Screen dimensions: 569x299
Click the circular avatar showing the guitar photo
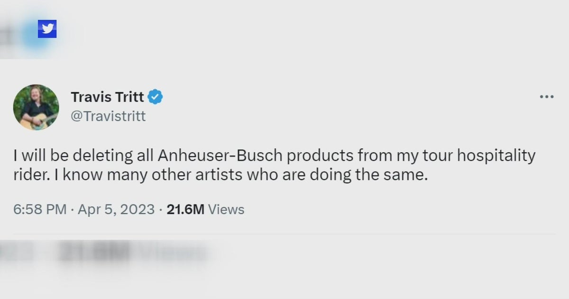coord(36,107)
